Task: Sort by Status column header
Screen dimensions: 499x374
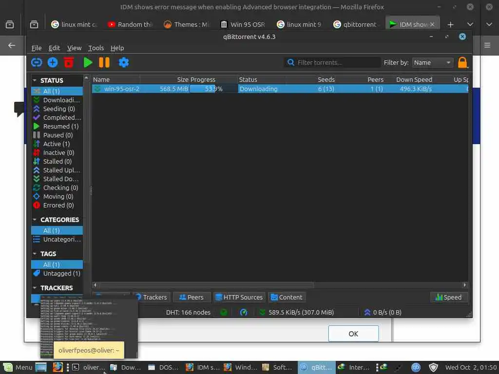Action: click(x=261, y=79)
